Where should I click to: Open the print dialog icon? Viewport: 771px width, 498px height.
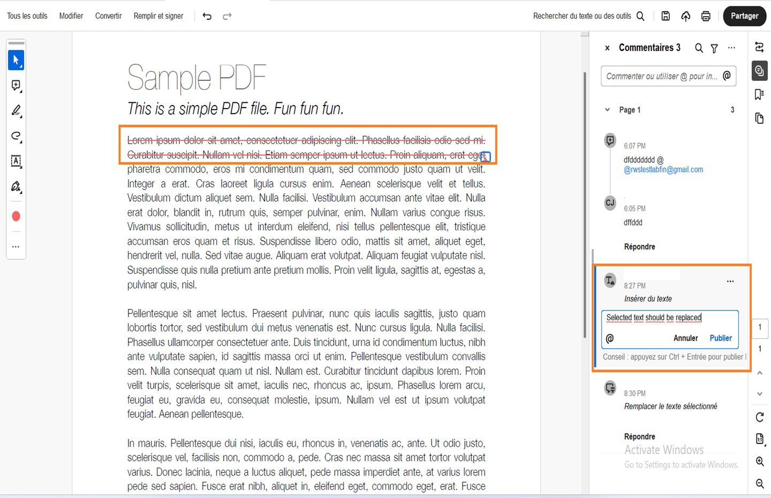706,16
